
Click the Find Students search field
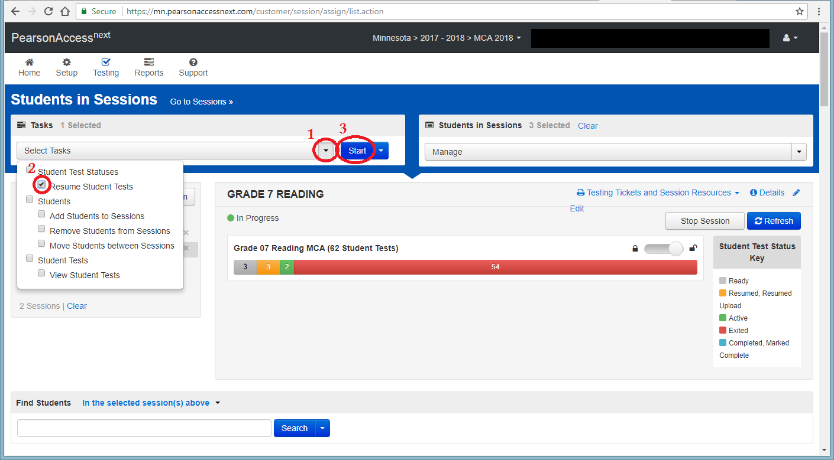pos(144,428)
